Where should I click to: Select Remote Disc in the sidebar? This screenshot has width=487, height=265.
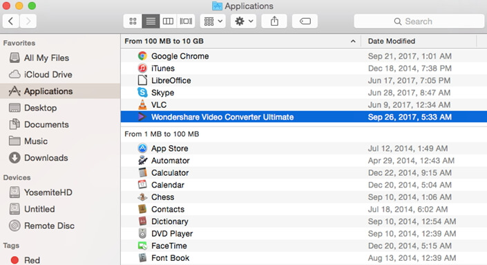(x=60, y=226)
